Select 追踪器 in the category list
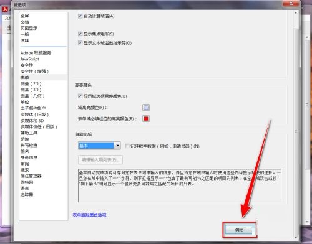The width and height of the screenshot is (312, 244). coord(27,194)
